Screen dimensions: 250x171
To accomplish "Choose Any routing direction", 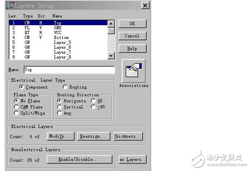I will (x=60, y=113).
